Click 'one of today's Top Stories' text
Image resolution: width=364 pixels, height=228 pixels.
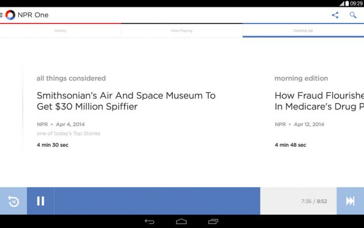68,133
